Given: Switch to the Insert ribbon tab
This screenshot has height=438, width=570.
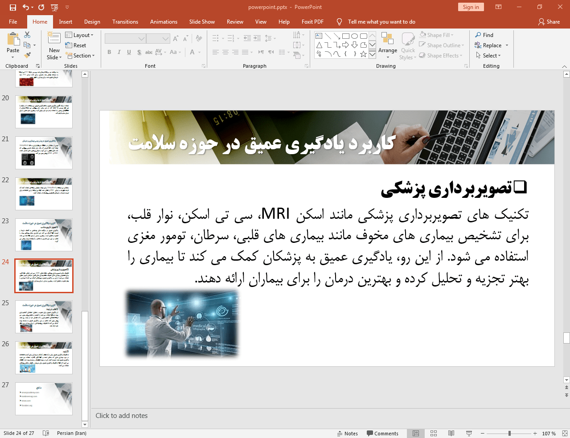Looking at the screenshot, I should coord(65,21).
